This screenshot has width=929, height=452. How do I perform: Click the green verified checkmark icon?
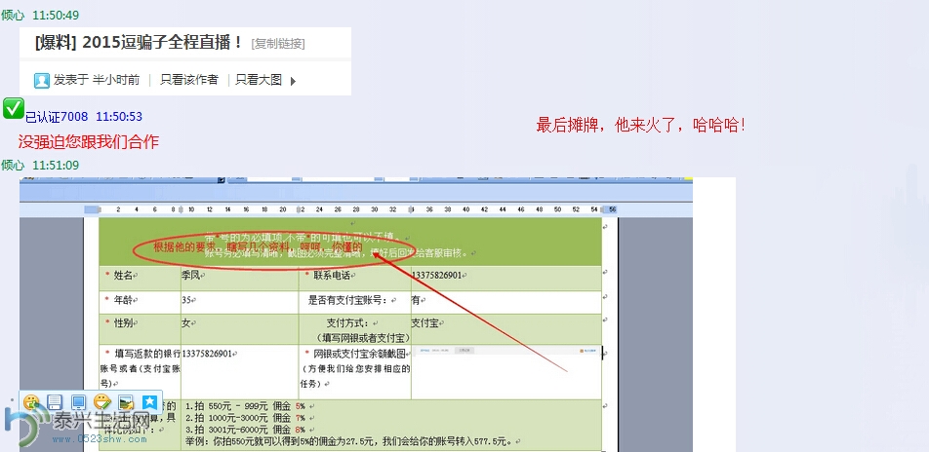coord(14,108)
